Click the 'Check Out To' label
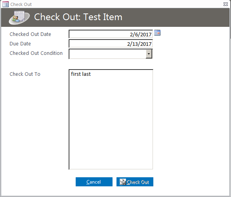Viewport: 231px width, 197px height. [25, 74]
